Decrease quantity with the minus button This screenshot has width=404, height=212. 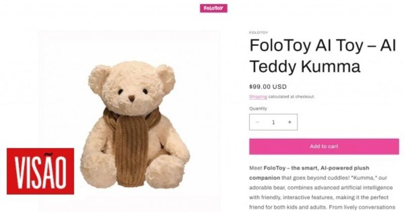(x=257, y=122)
